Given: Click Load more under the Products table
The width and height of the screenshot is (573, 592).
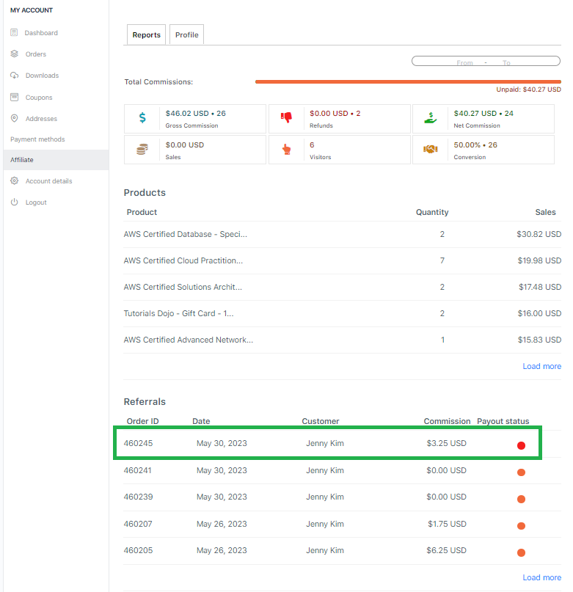Looking at the screenshot, I should [x=541, y=366].
